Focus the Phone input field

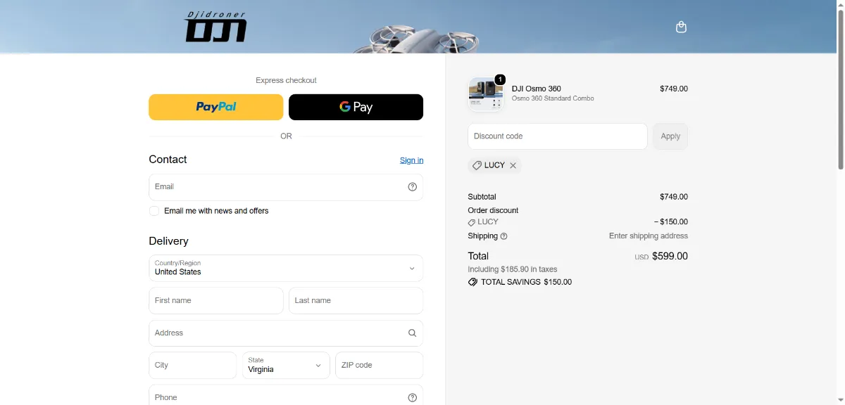click(286, 396)
